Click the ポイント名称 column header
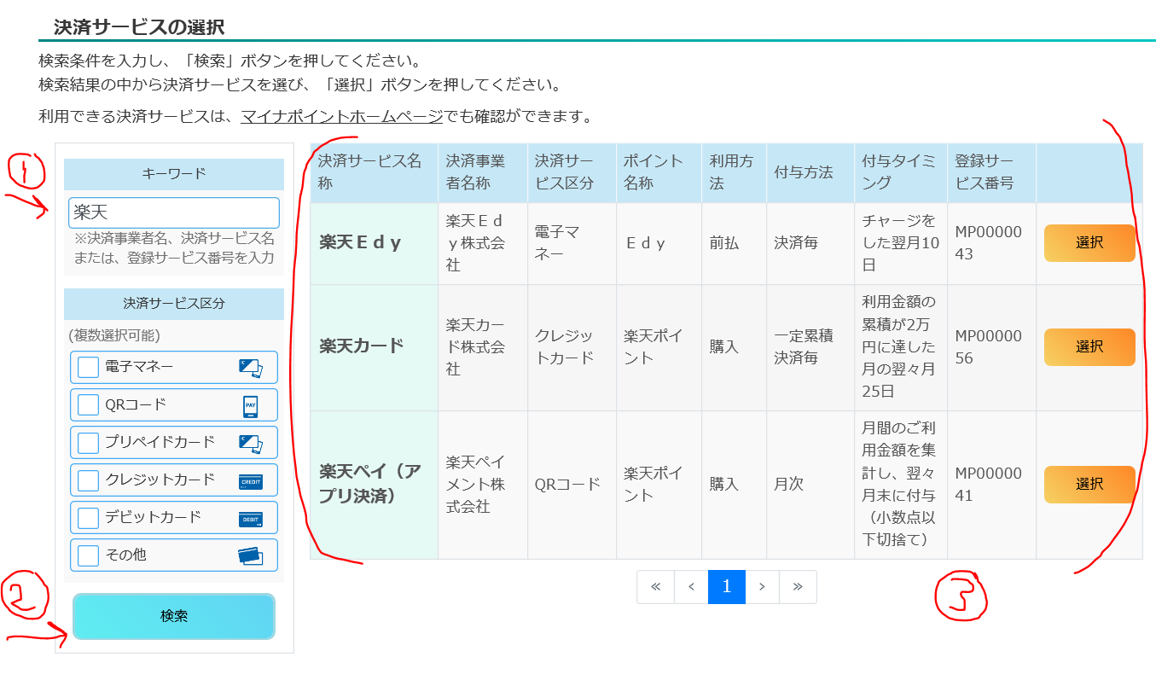 659,172
